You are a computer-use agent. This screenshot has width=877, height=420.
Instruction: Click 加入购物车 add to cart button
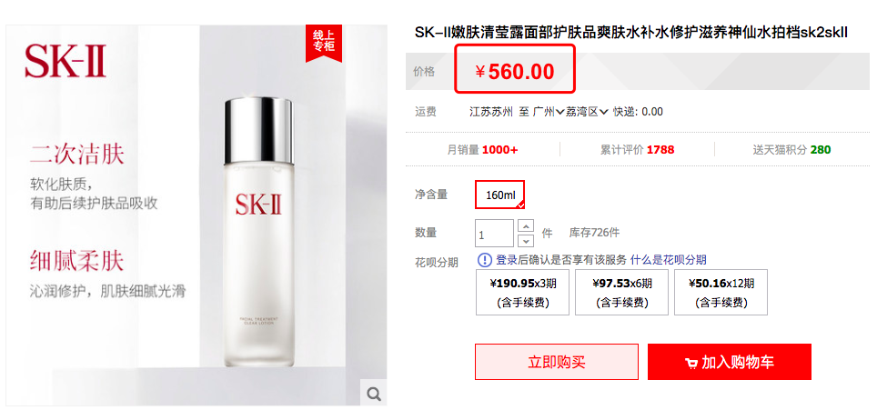[x=730, y=362]
